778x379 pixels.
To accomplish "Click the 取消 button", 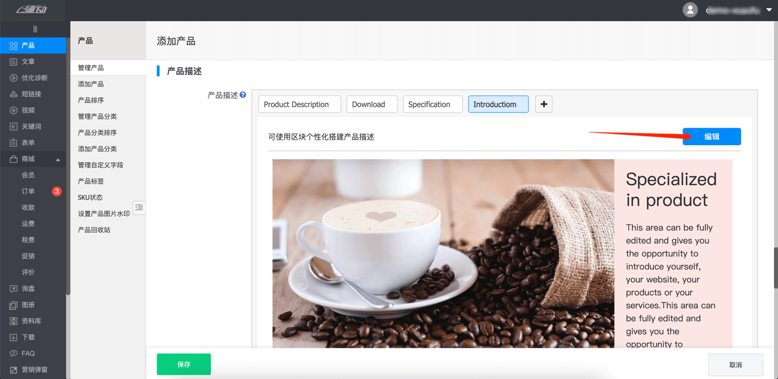I will (735, 365).
